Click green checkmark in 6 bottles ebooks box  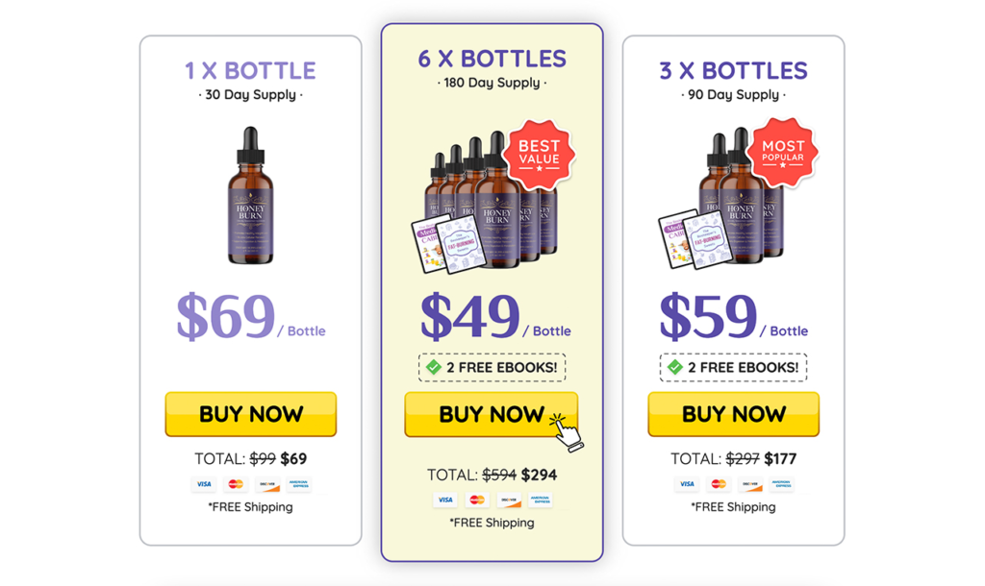(x=434, y=367)
